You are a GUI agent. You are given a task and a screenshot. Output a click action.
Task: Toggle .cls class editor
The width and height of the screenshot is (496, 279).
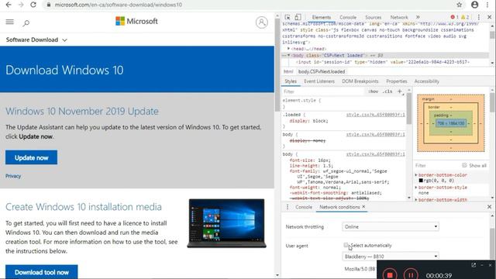coord(387,91)
